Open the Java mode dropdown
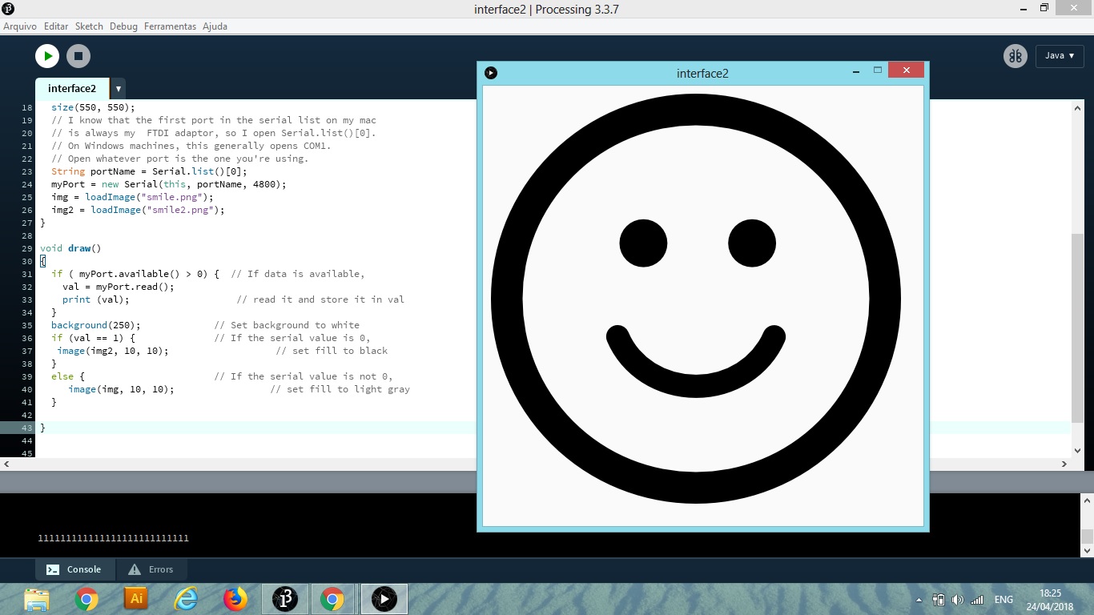 [x=1060, y=56]
